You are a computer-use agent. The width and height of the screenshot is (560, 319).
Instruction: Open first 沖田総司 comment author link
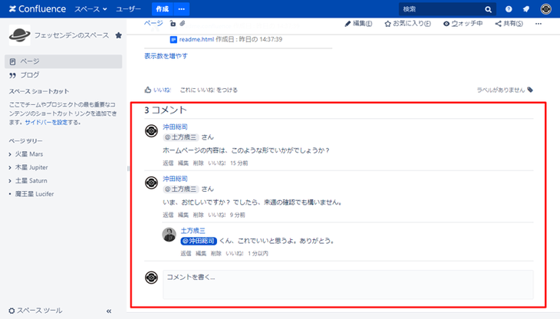(x=175, y=127)
